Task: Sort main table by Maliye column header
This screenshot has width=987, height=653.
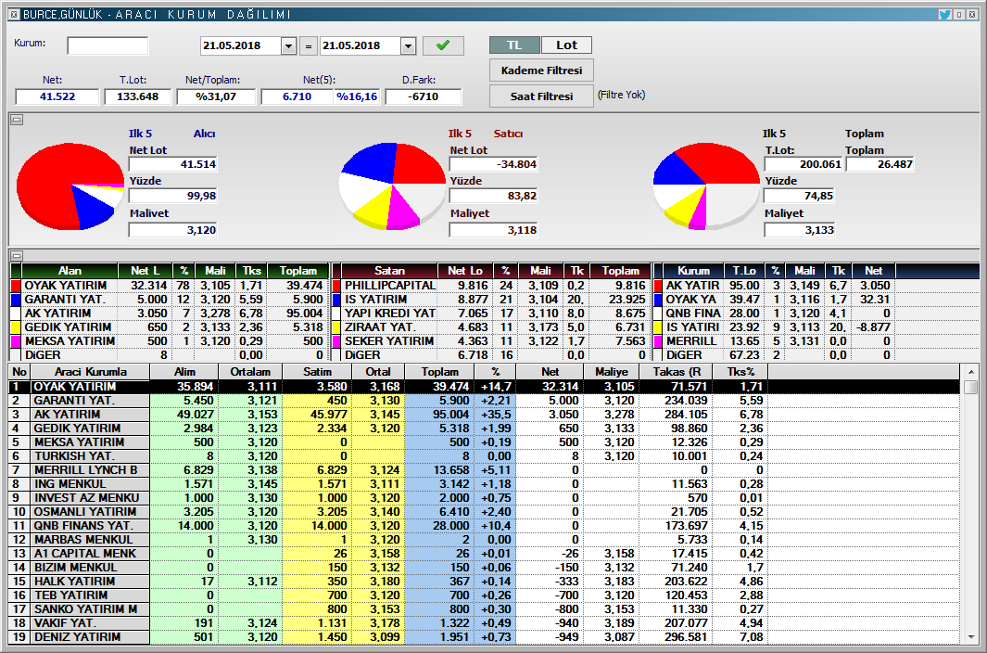Action: pos(612,372)
